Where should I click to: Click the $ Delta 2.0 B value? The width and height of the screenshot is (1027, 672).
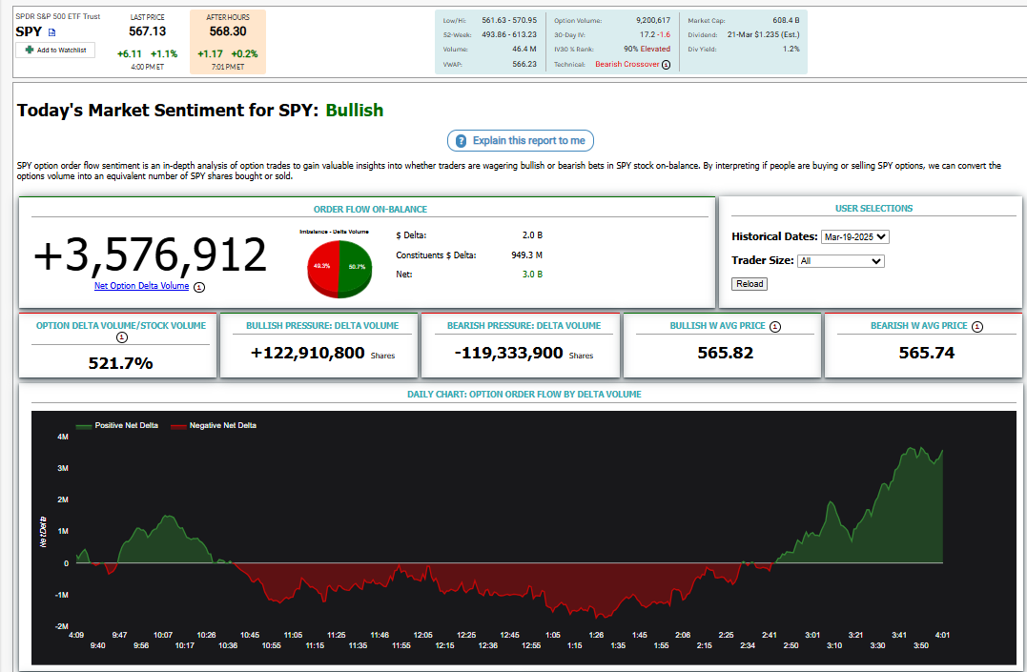coord(532,235)
